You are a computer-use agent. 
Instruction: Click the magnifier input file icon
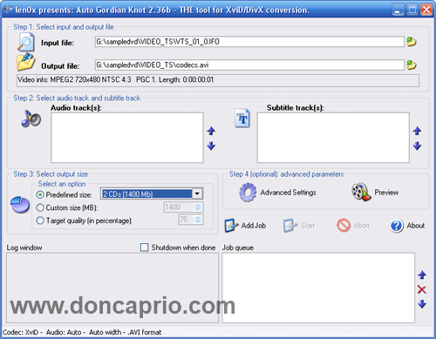pos(26,43)
